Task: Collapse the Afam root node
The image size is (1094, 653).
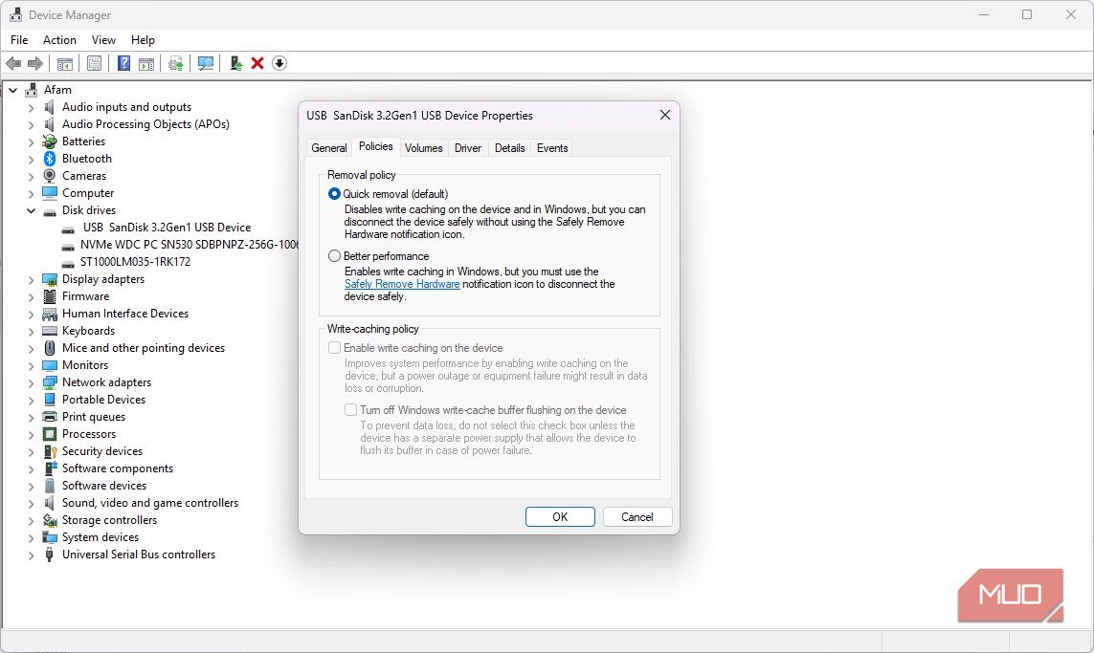Action: [x=12, y=90]
